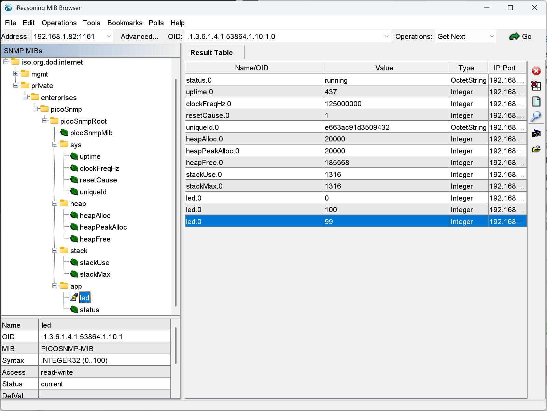Open find using the magnifier icon
The height and width of the screenshot is (411, 547).
pyautogui.click(x=536, y=117)
